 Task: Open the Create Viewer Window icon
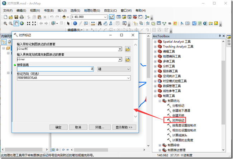(124, 23)
